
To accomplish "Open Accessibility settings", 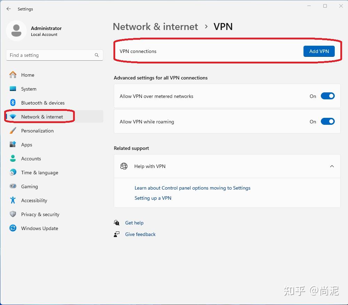I will pyautogui.click(x=34, y=200).
